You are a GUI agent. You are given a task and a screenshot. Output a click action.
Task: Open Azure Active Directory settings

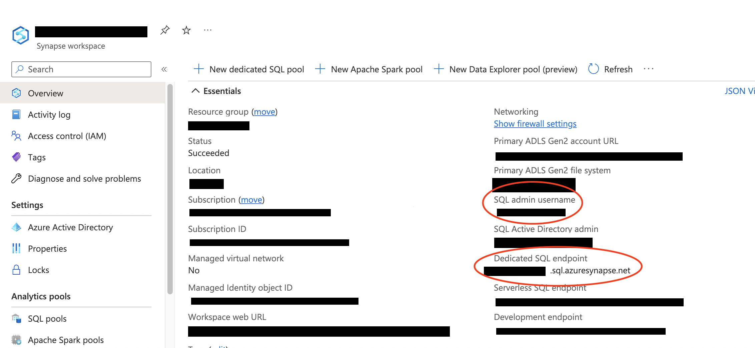pos(70,227)
